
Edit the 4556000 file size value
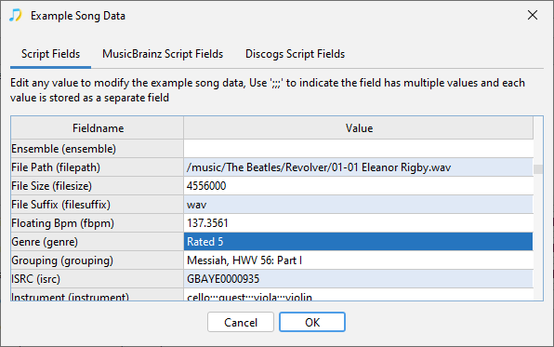point(359,186)
